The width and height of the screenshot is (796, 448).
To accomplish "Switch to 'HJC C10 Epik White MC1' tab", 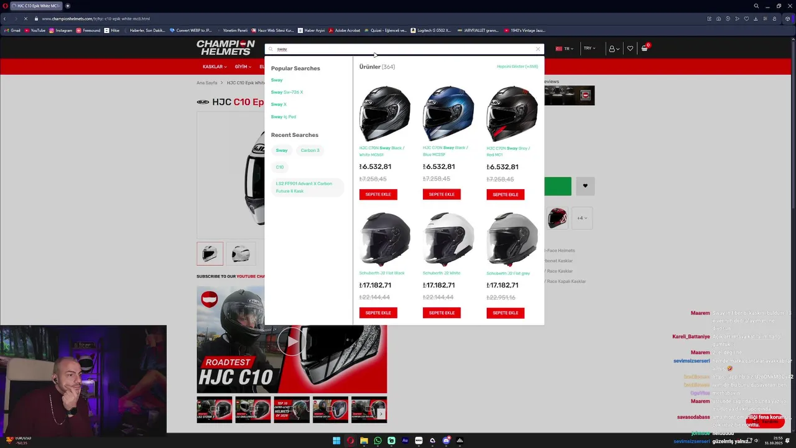I will 35,6.
